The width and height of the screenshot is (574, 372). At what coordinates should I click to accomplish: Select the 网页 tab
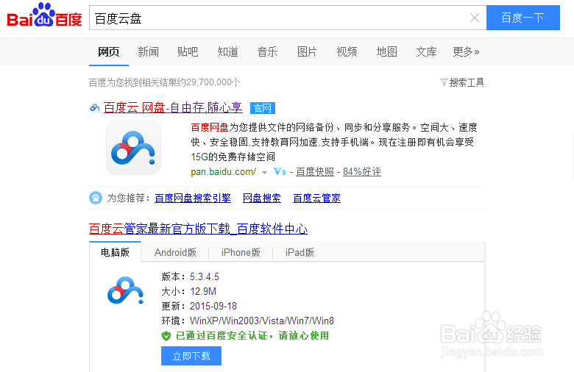coord(109,52)
